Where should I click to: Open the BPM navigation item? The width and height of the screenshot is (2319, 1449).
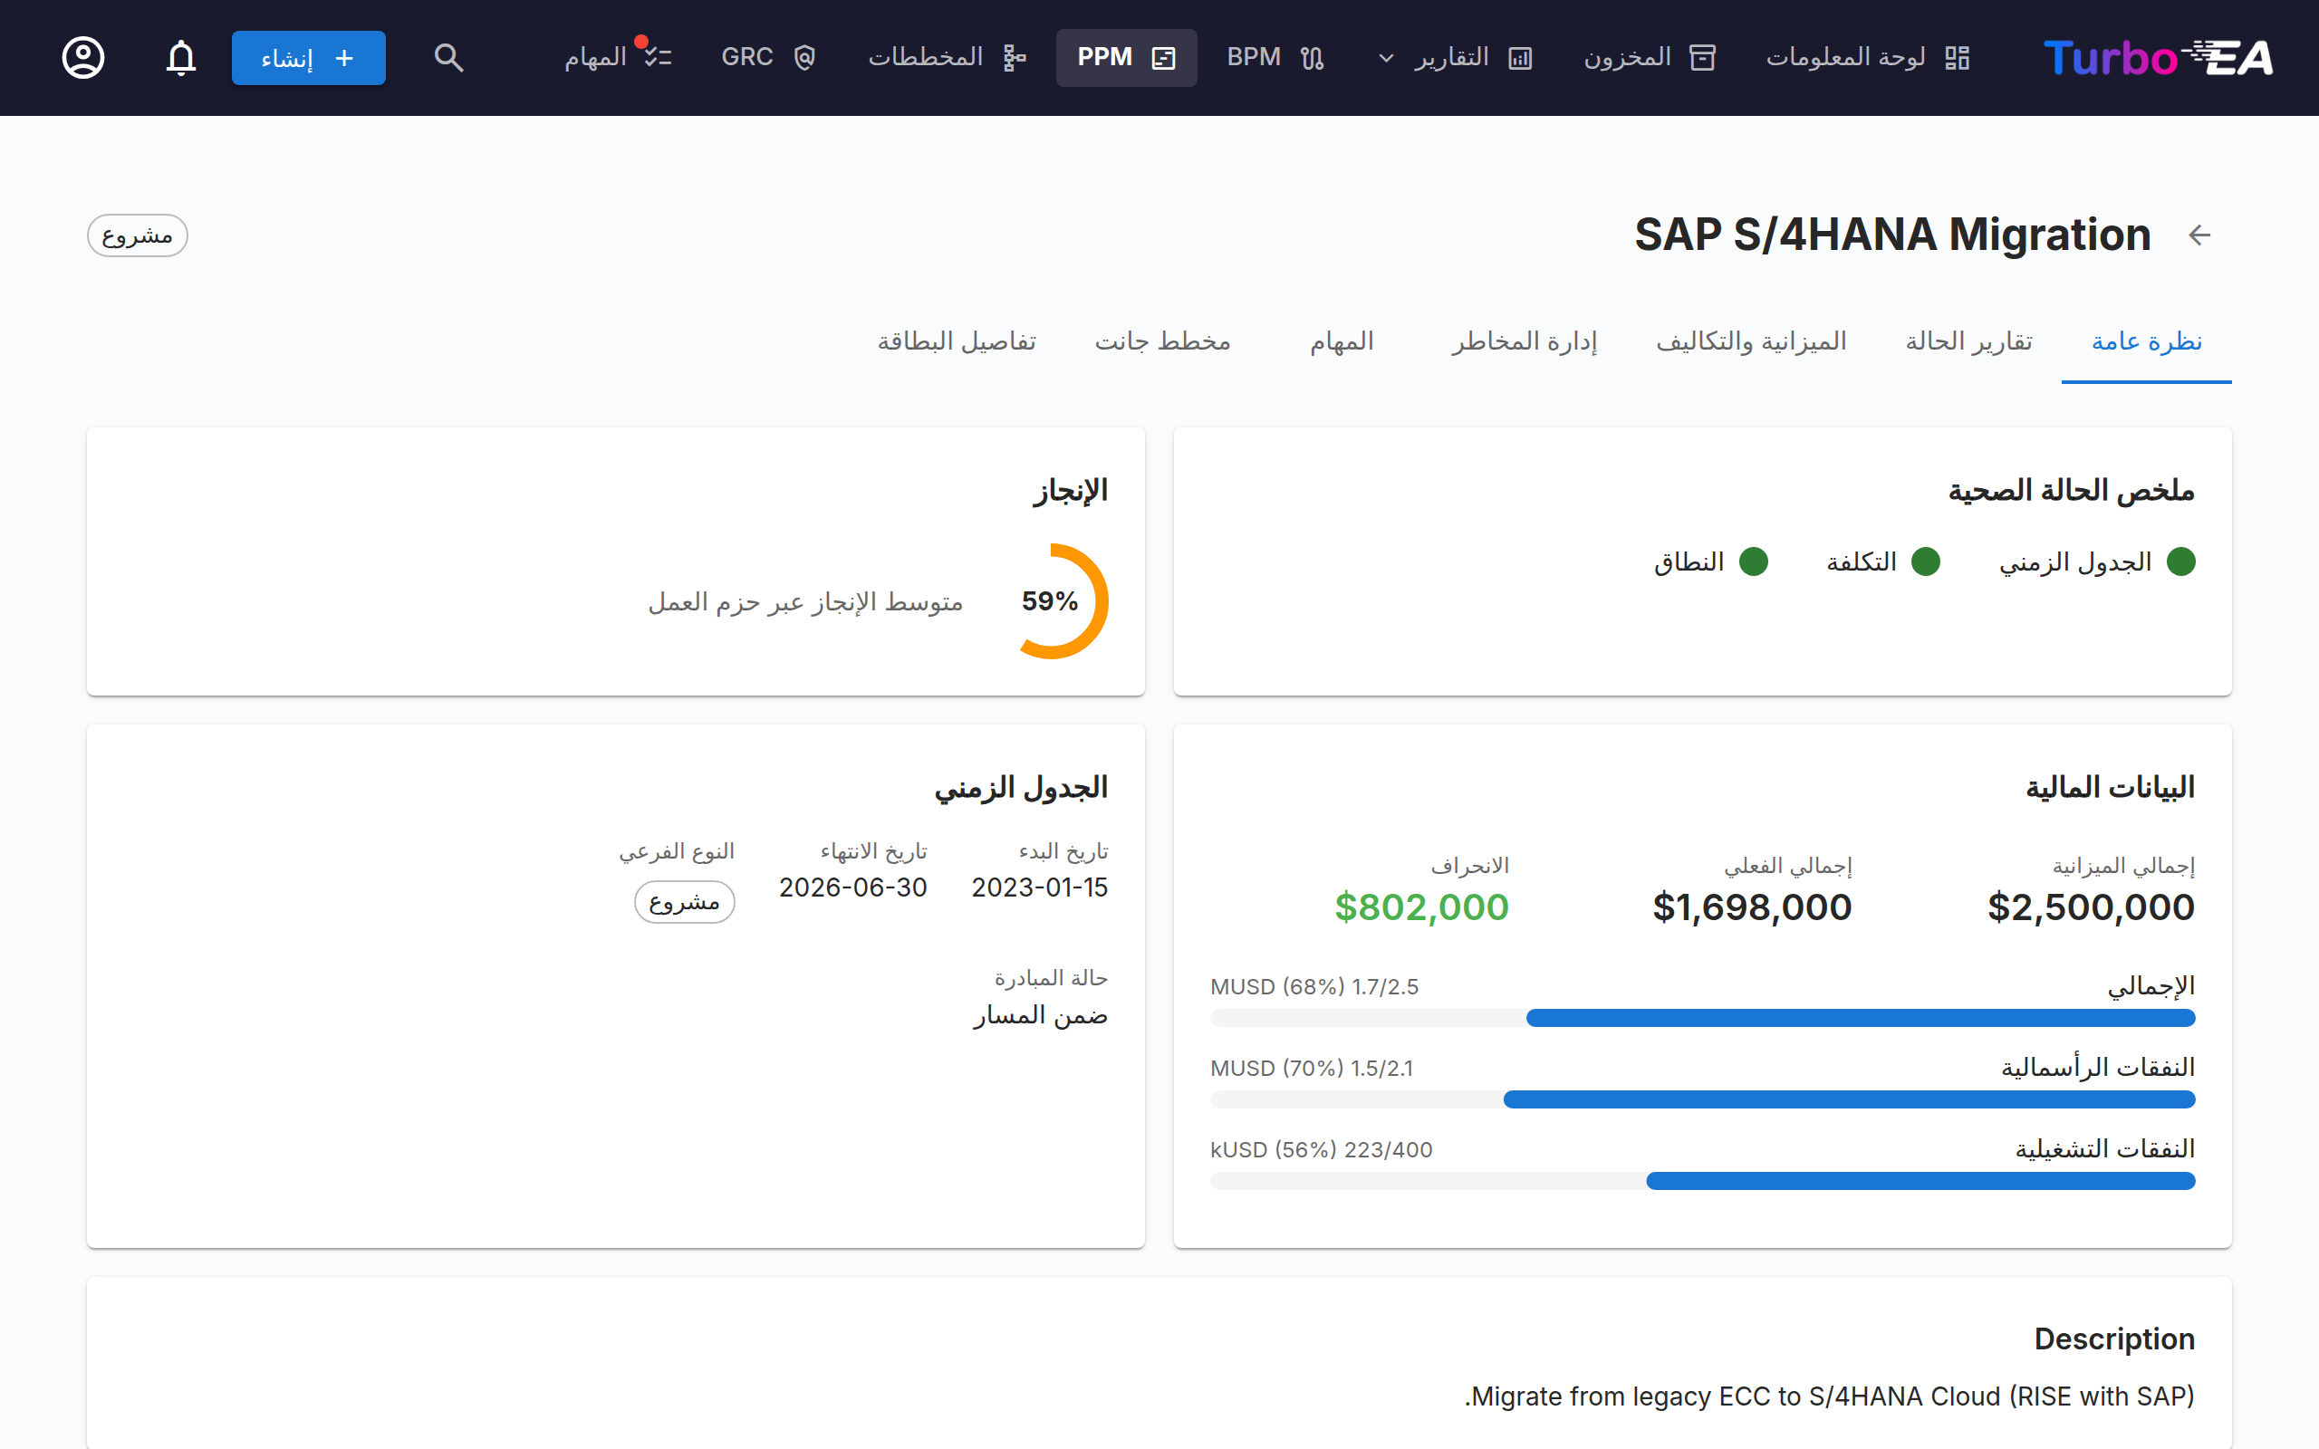1275,57
